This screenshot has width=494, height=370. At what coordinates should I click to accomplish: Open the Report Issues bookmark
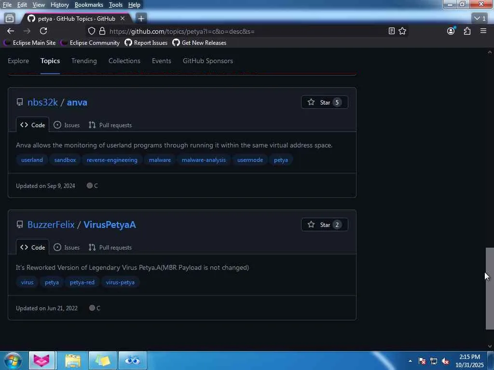[x=146, y=42]
